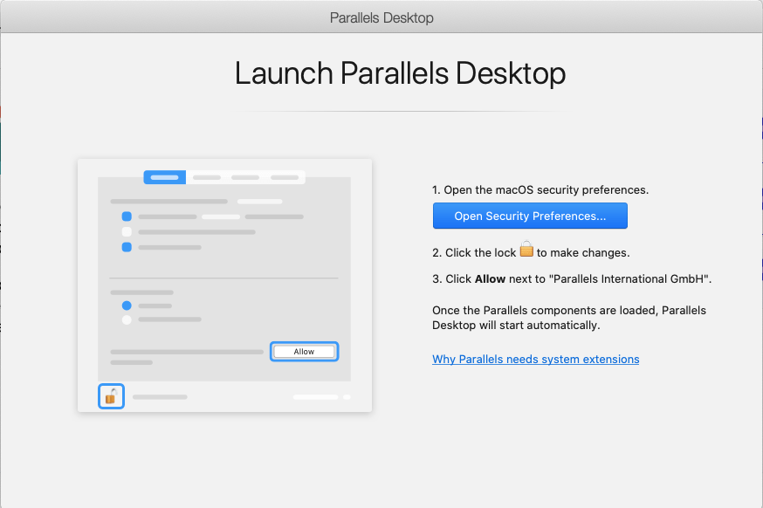Click the unlocked padlock in the illustration
Screen dimensions: 763x508
pos(112,396)
